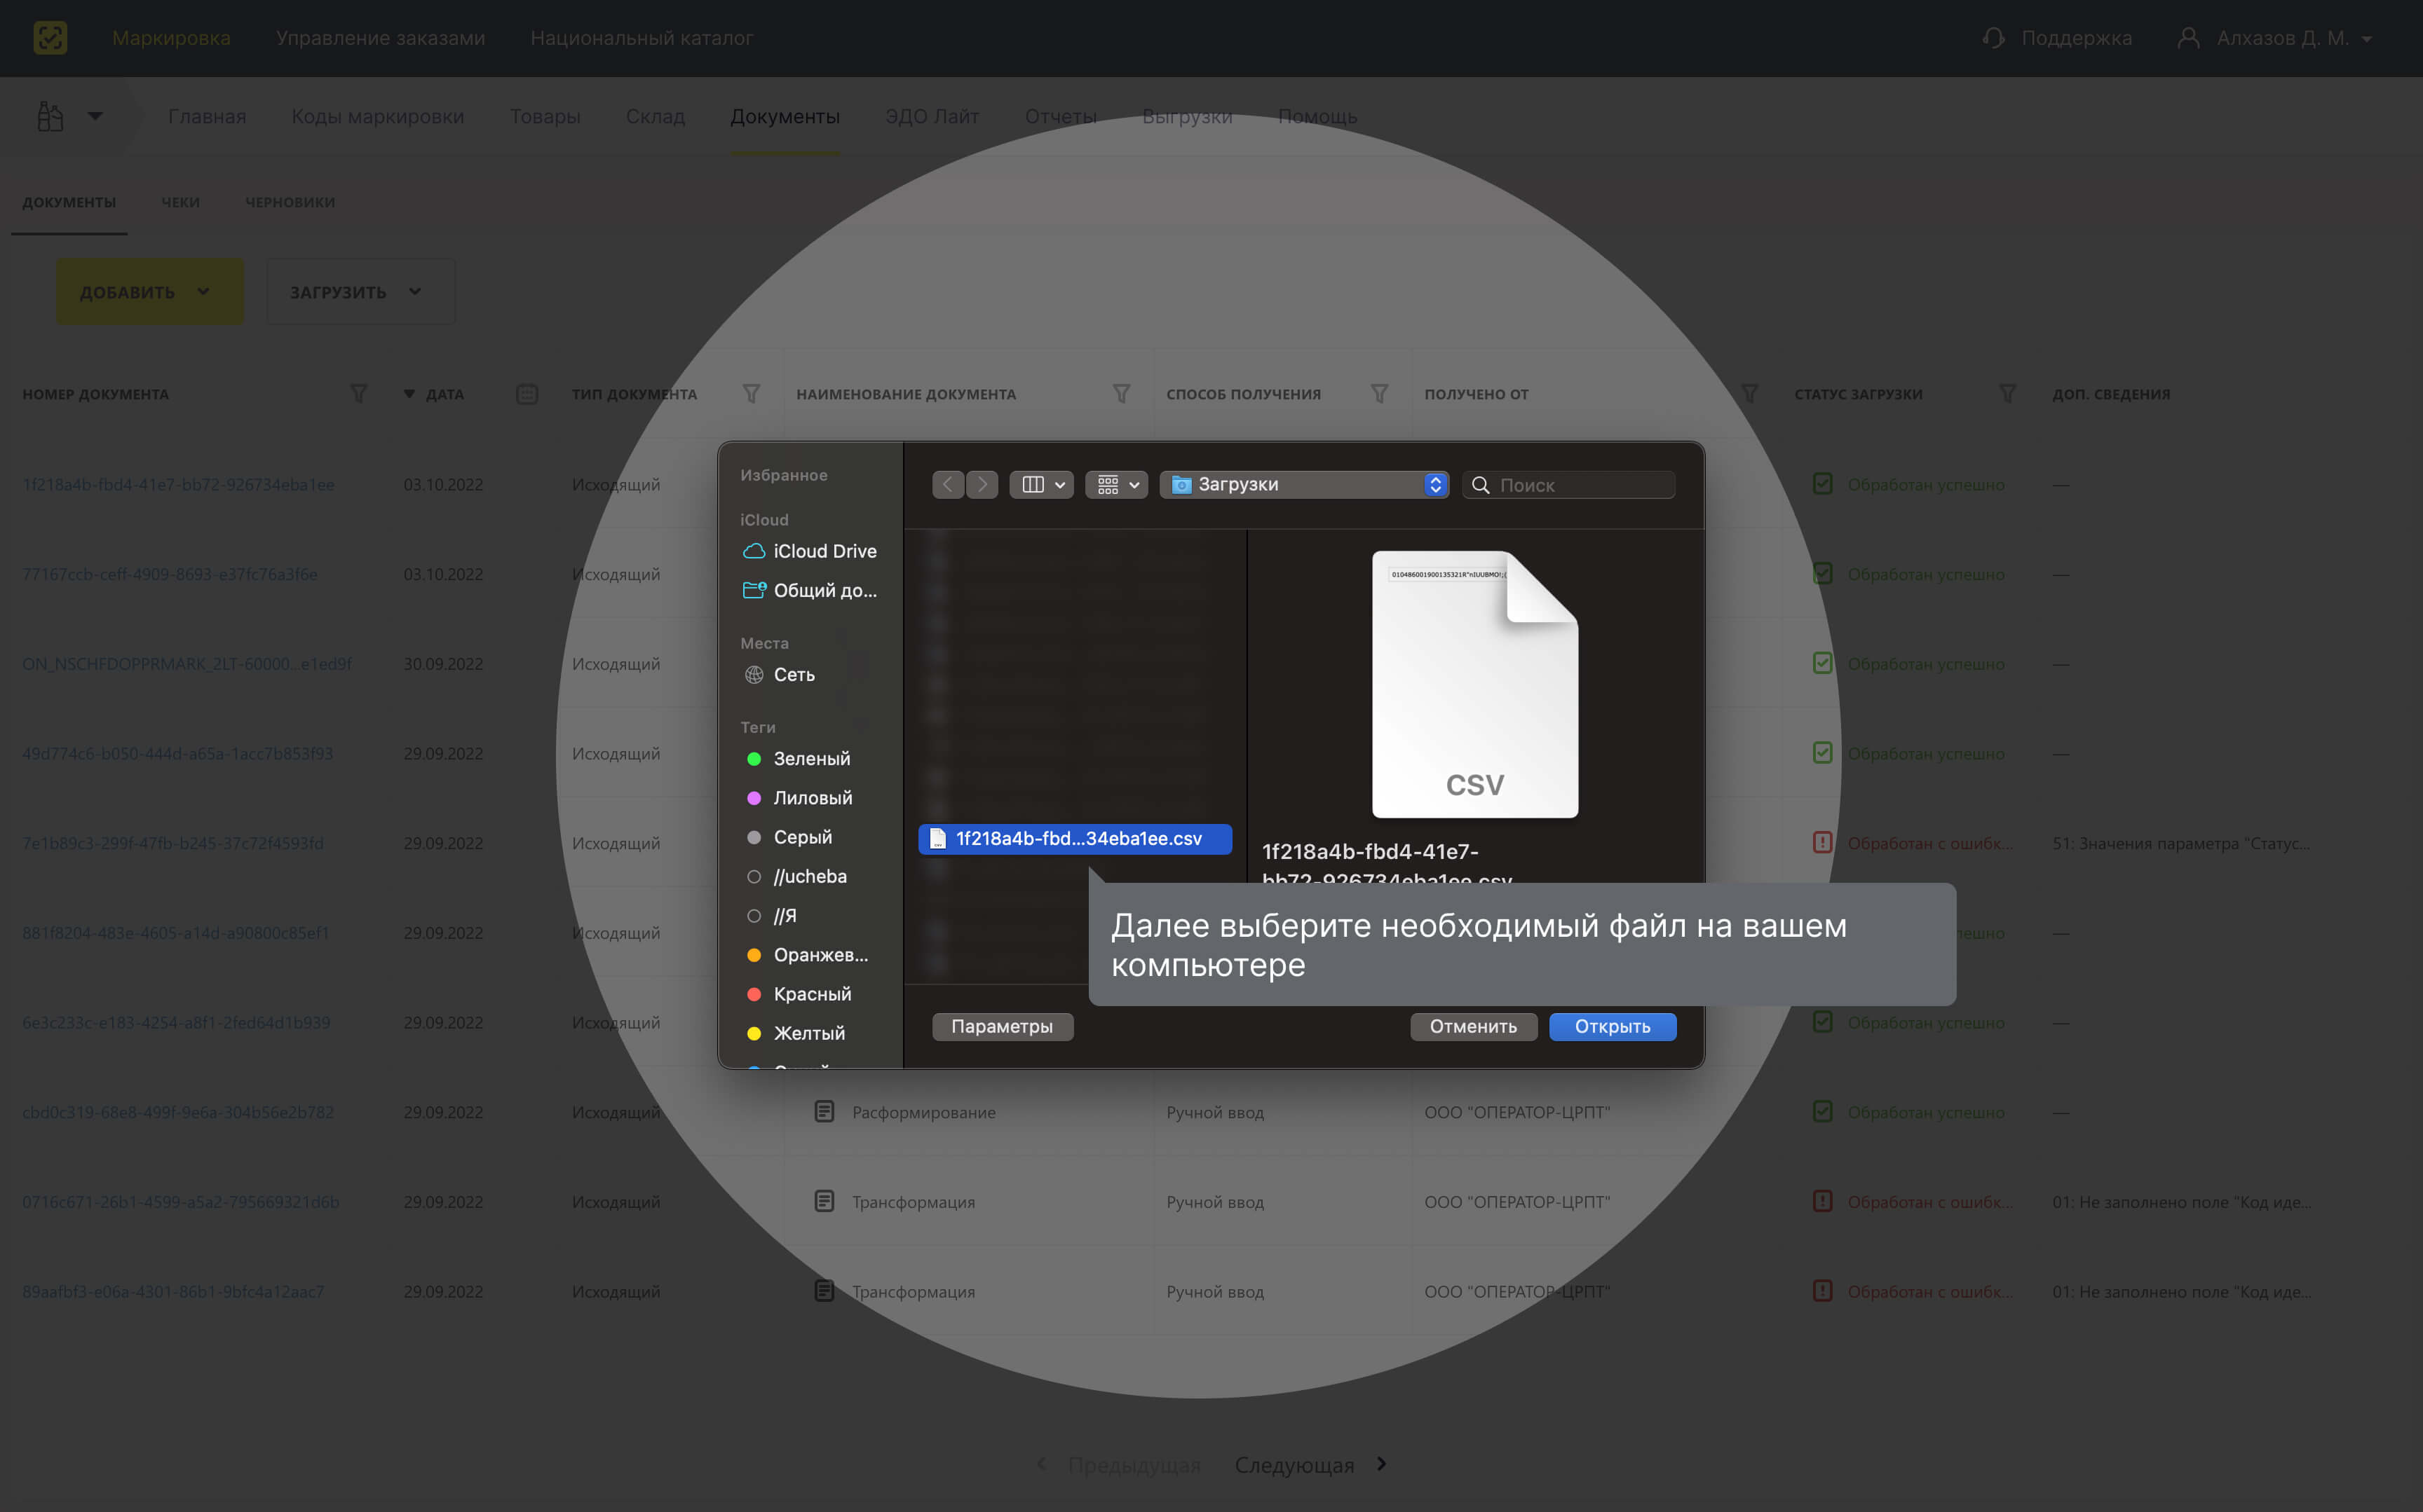Click success status icon for cbd0c319 row
The image size is (2423, 1512).
tap(1823, 1112)
